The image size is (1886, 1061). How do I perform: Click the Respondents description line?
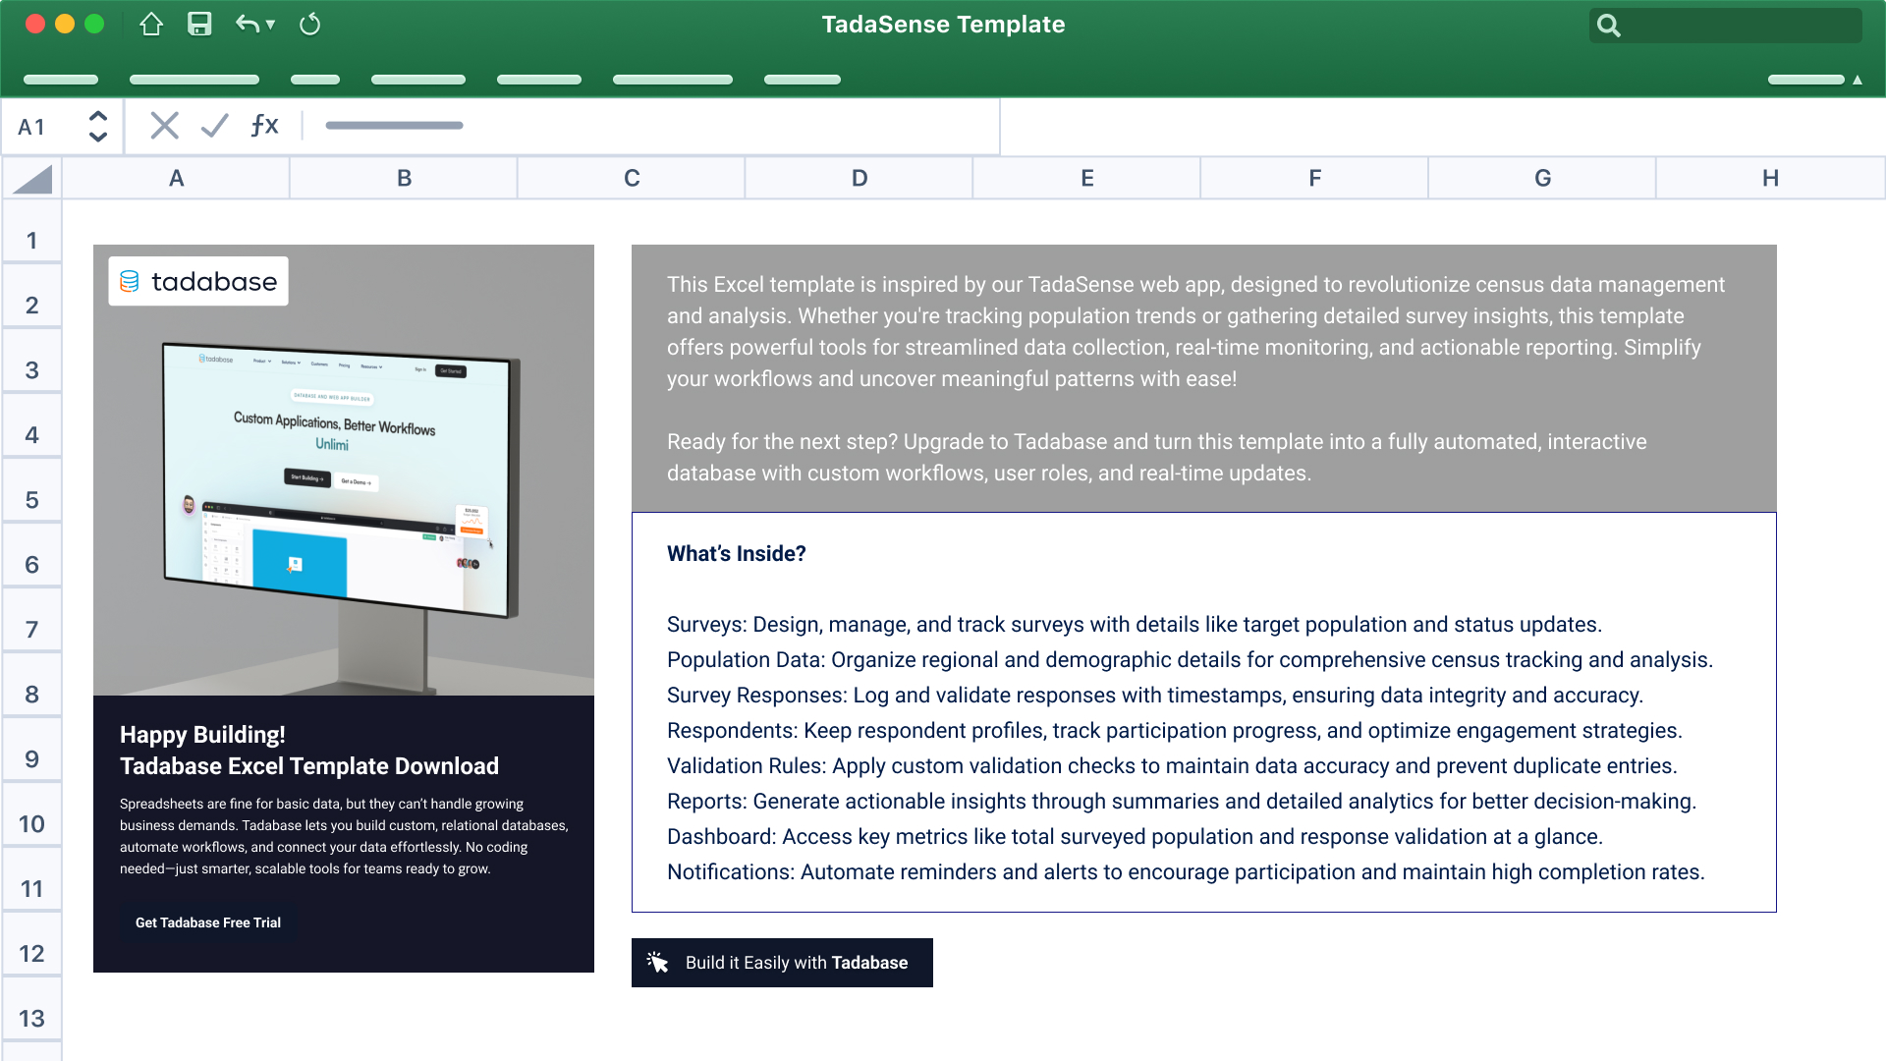coord(1175,731)
